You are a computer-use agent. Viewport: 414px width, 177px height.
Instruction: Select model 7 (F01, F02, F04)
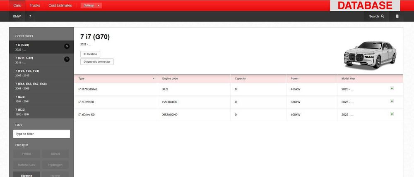(x=41, y=73)
